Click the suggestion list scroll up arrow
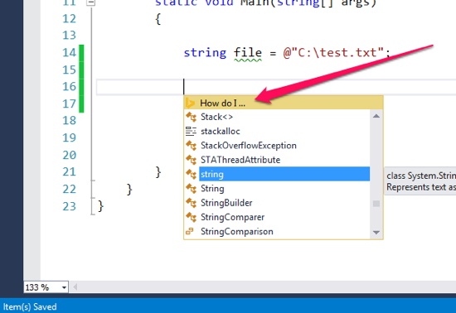 (376, 116)
